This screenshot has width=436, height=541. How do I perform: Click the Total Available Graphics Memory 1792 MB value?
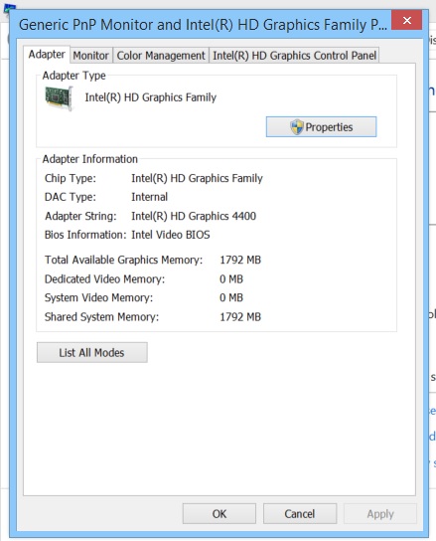(x=240, y=260)
